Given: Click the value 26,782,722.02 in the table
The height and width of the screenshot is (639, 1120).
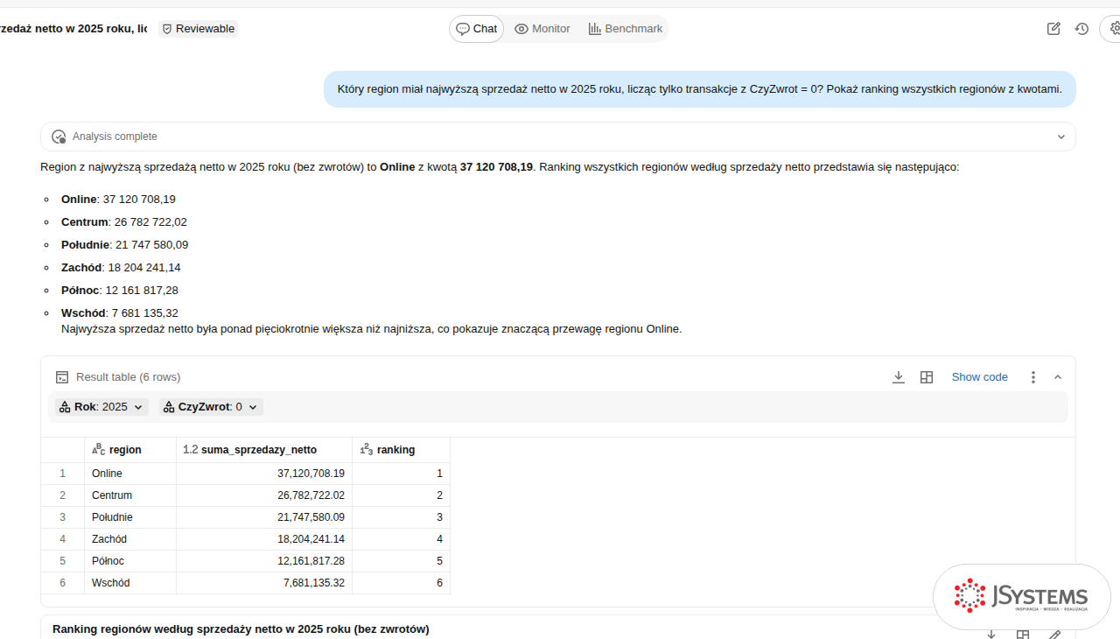Looking at the screenshot, I should coord(311,495).
